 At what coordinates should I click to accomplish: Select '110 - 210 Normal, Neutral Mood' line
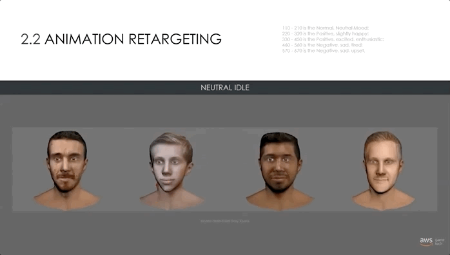pos(326,28)
